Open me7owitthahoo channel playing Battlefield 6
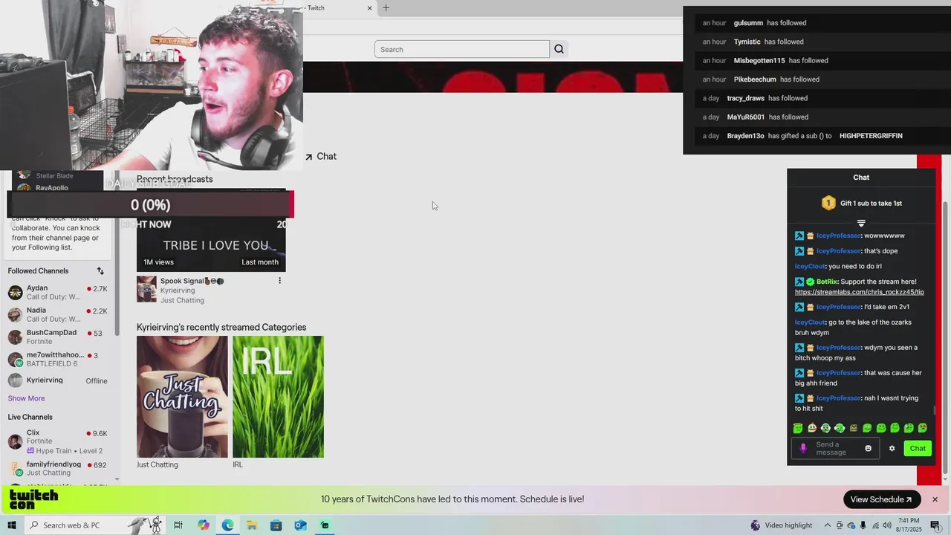Screen dimensions: 951x535 (57, 359)
